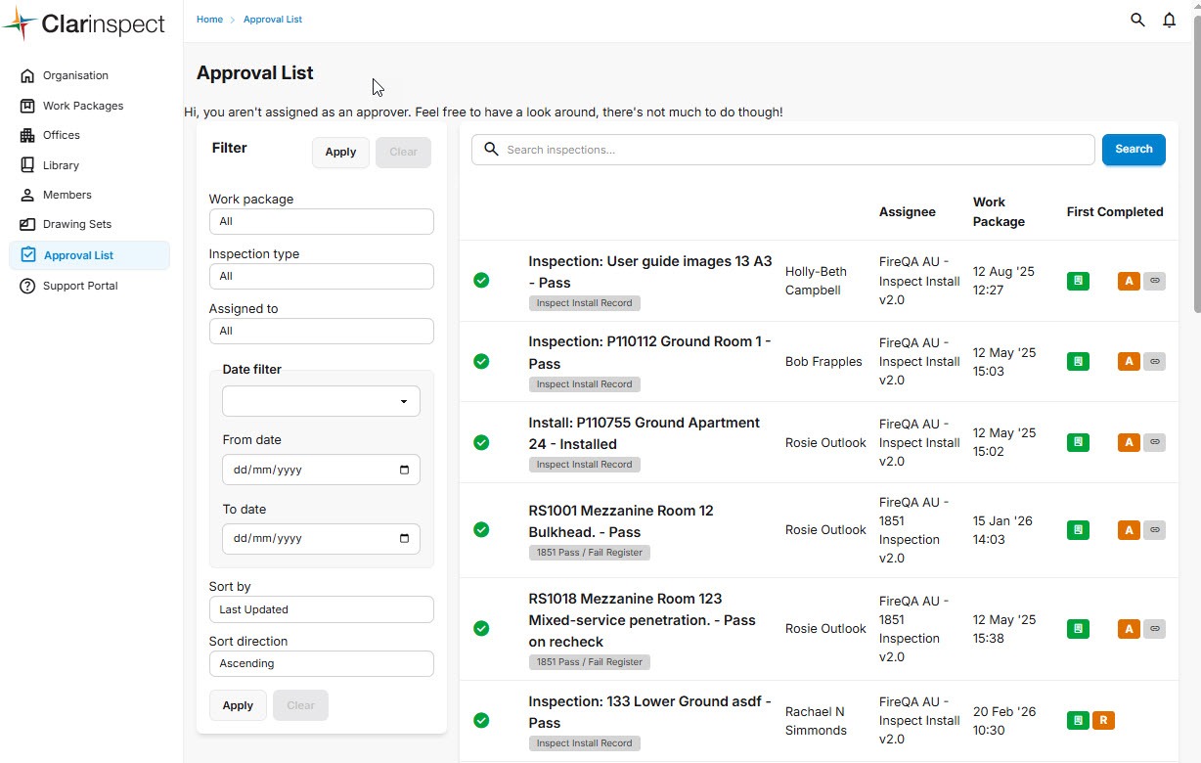The height and width of the screenshot is (763, 1201).
Task: Click orange R badge on 133 Lower Ground row
Action: pyautogui.click(x=1103, y=721)
